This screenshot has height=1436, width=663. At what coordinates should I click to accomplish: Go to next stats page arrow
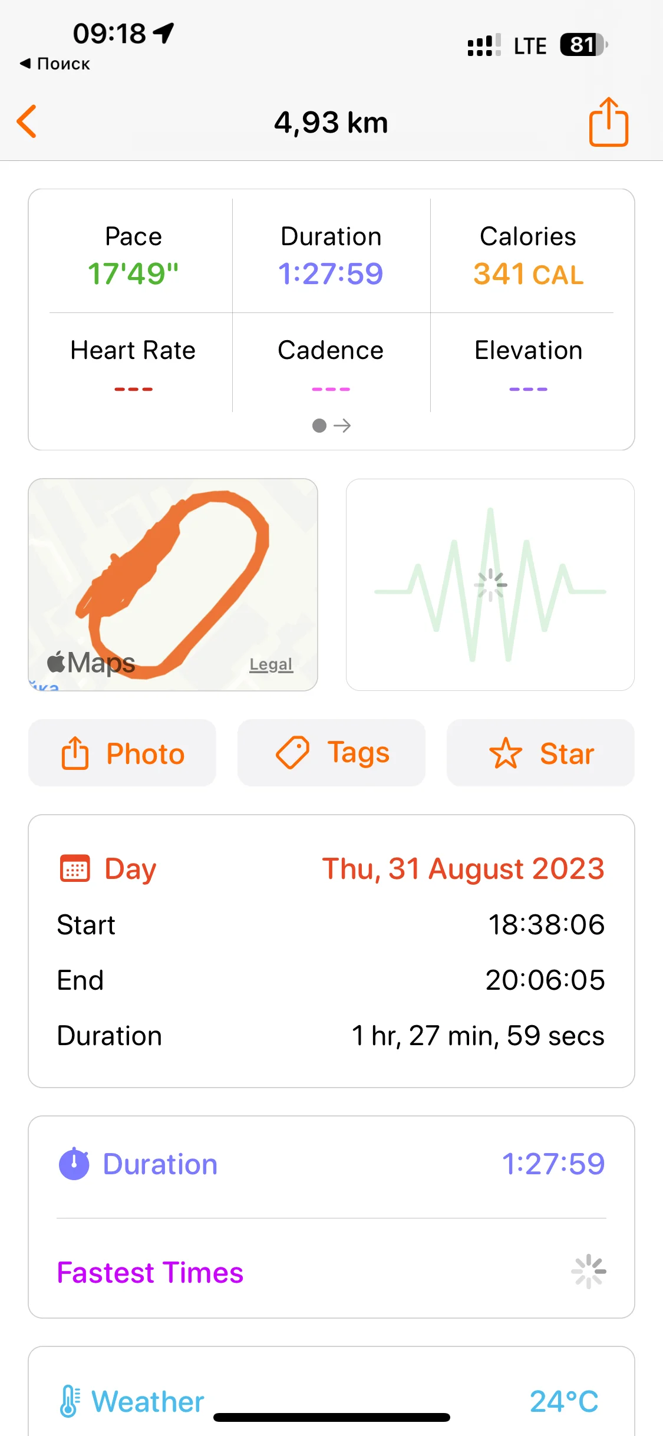342,426
